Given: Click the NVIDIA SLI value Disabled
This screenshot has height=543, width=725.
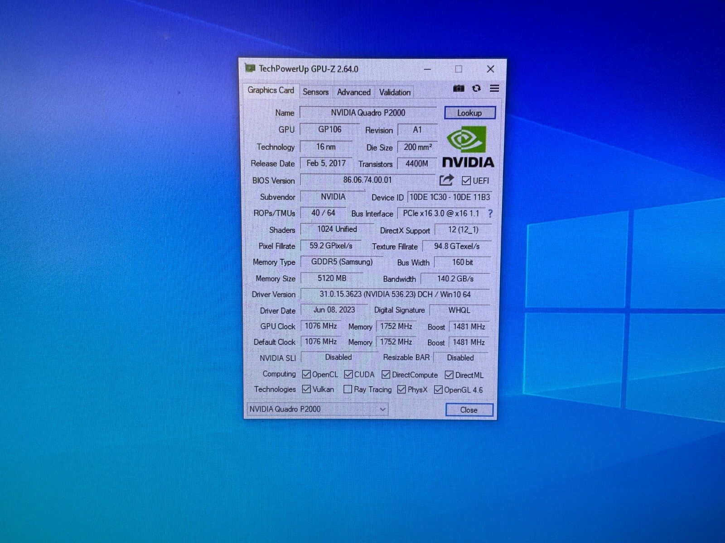Looking at the screenshot, I should (x=338, y=357).
